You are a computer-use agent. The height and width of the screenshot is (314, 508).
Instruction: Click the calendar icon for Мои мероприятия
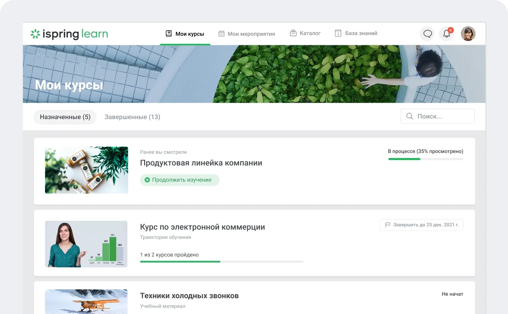(221, 34)
